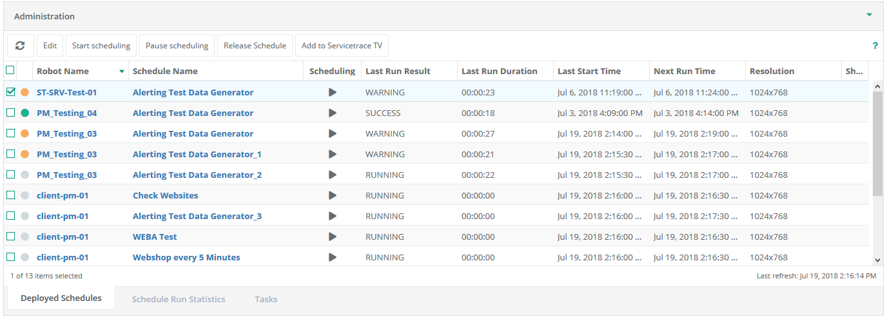
Task: Click the green status dot for PM_Testing_04
Action: point(25,113)
